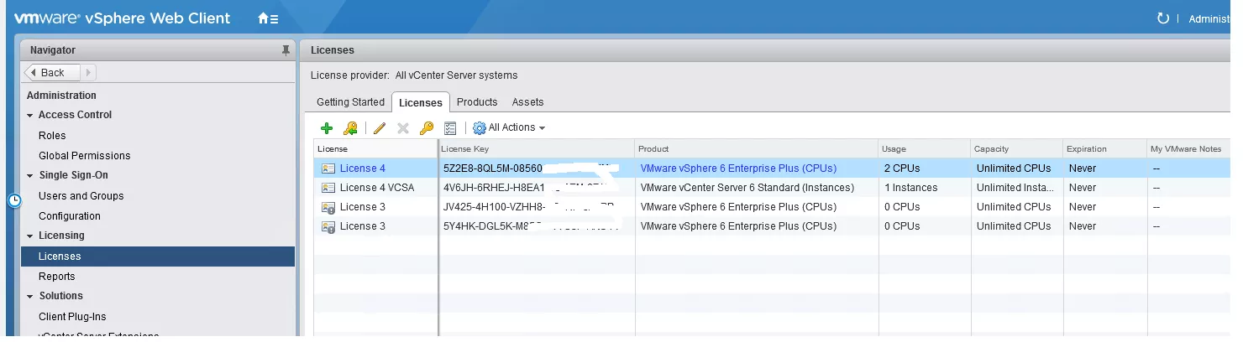Click the Back button in Navigator
This screenshot has height=342, width=1243.
(52, 73)
